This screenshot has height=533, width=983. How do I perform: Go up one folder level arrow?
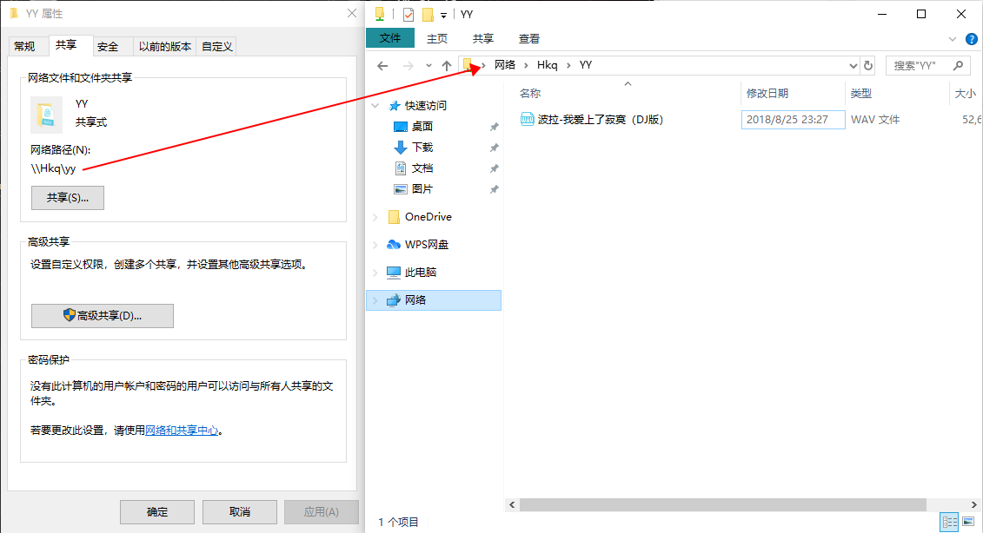(447, 66)
